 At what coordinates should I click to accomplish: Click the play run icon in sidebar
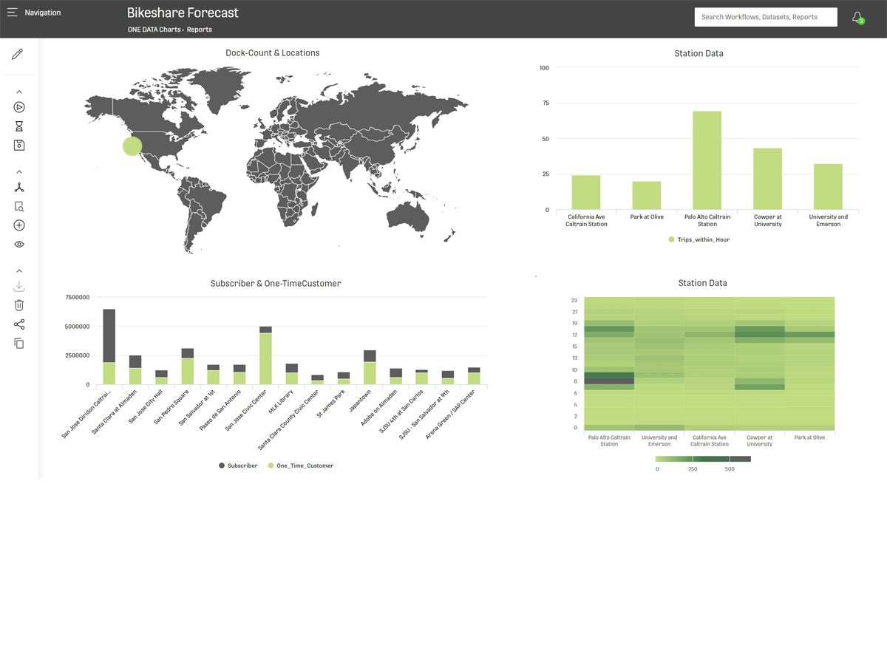tap(19, 107)
